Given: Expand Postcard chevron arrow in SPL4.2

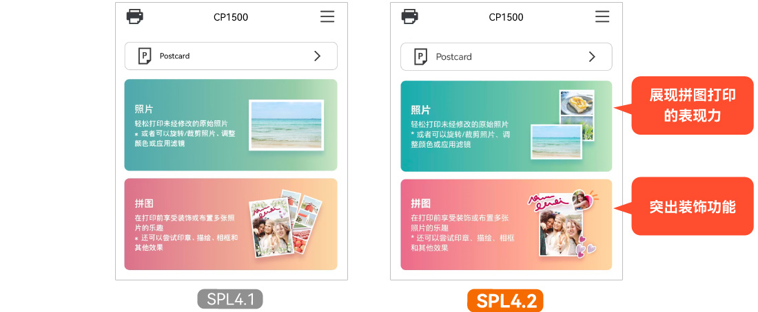Looking at the screenshot, I should (592, 57).
